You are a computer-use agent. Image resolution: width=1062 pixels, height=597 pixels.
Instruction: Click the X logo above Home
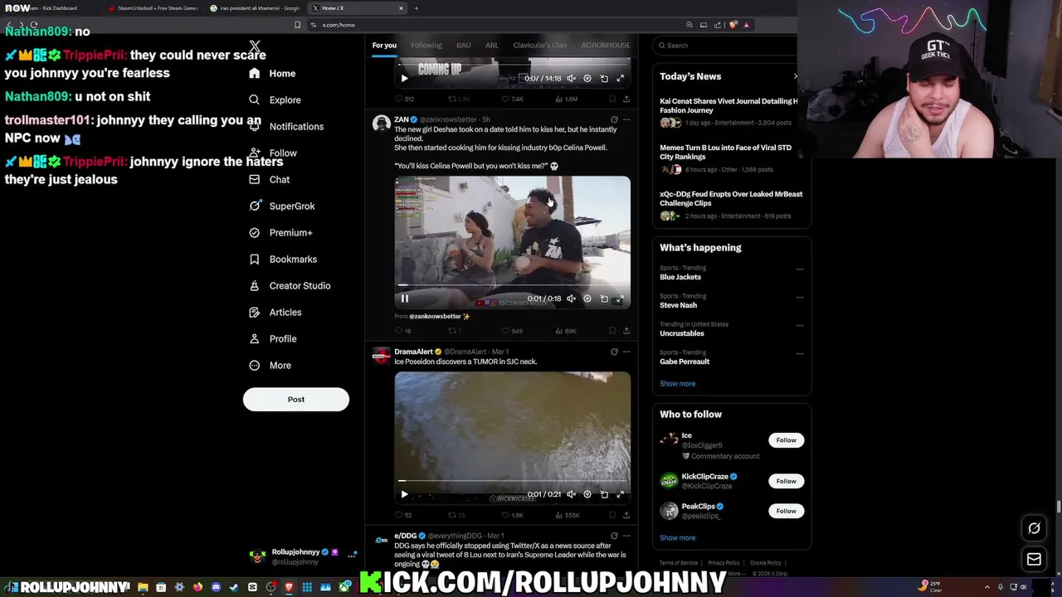coord(255,46)
